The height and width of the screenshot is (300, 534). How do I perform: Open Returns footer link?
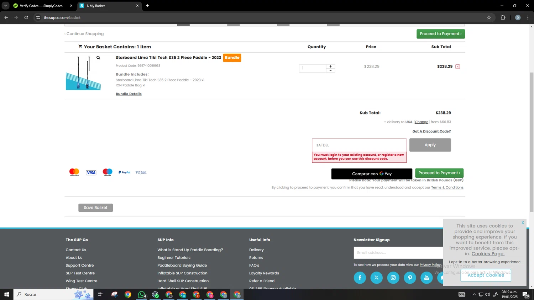(x=256, y=258)
